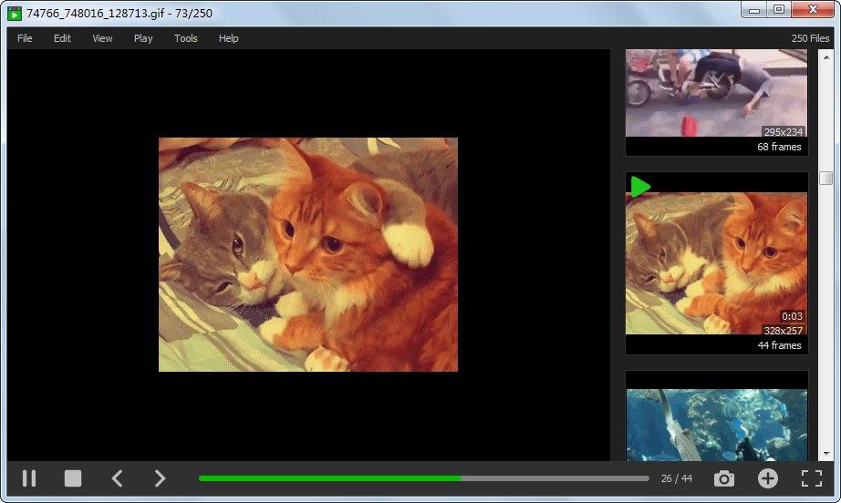
Task: Click the '295x234' size label
Action: coord(783,132)
